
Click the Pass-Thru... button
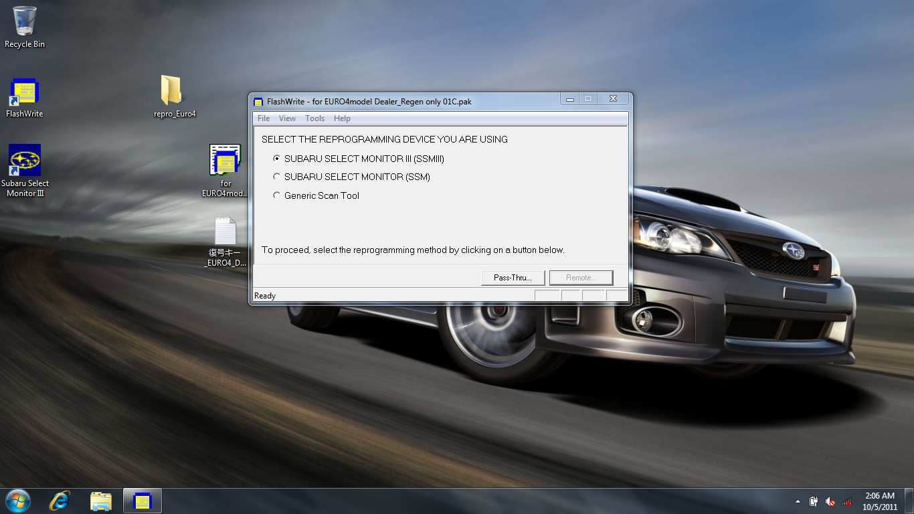tap(513, 278)
